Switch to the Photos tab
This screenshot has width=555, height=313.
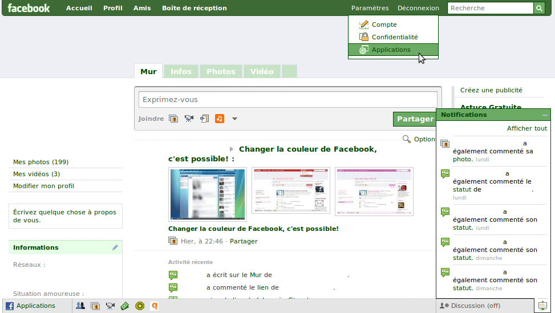(221, 71)
